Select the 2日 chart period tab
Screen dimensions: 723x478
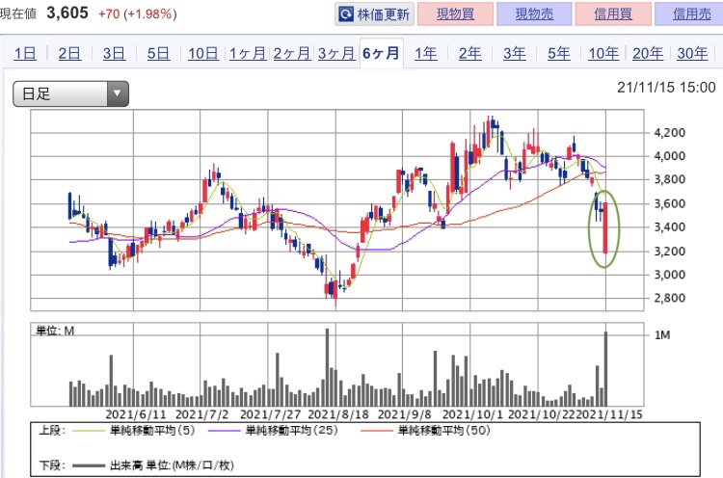[69, 53]
